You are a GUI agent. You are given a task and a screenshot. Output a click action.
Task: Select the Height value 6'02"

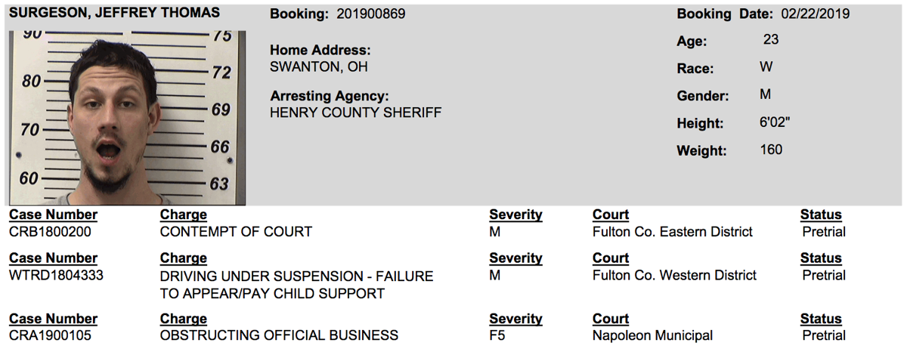pos(775,122)
